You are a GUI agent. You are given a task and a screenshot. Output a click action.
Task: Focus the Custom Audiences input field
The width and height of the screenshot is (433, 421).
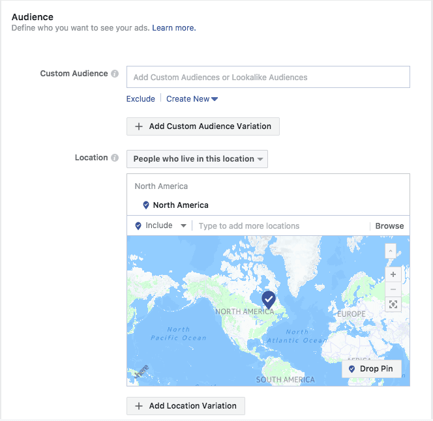(x=268, y=77)
